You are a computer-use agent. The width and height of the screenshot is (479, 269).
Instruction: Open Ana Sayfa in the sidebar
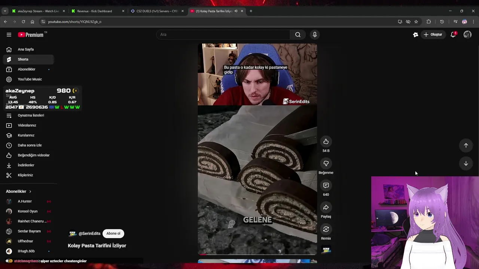(28, 49)
